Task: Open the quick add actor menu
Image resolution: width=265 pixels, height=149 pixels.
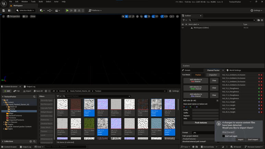Action: tap(42, 11)
